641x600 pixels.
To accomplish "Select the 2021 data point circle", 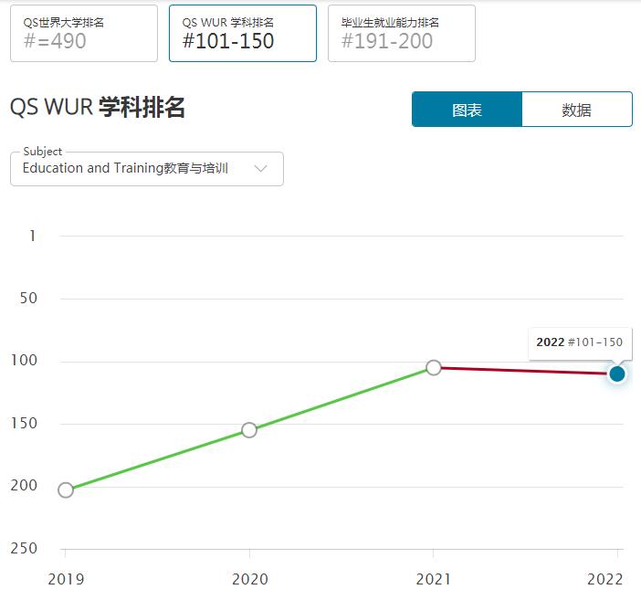I will (x=434, y=367).
